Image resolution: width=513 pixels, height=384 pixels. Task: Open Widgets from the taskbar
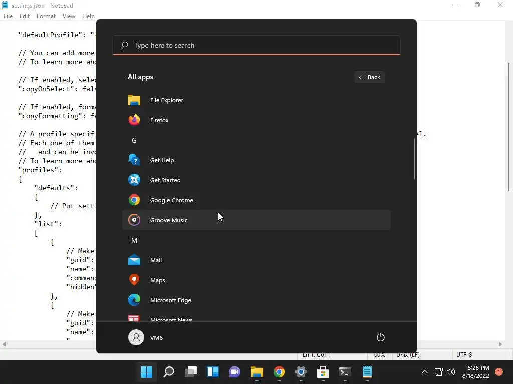(212, 372)
